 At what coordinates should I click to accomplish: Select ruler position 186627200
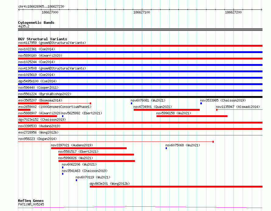tap(233, 12)
